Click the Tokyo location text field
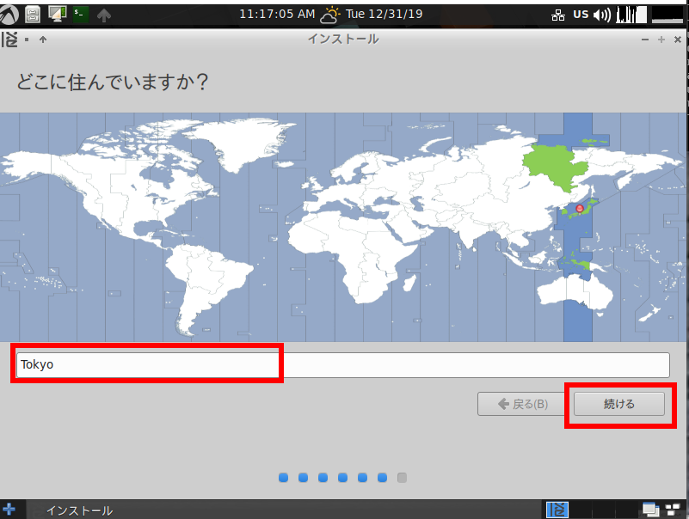Screen dimensions: 689x519 342,364
